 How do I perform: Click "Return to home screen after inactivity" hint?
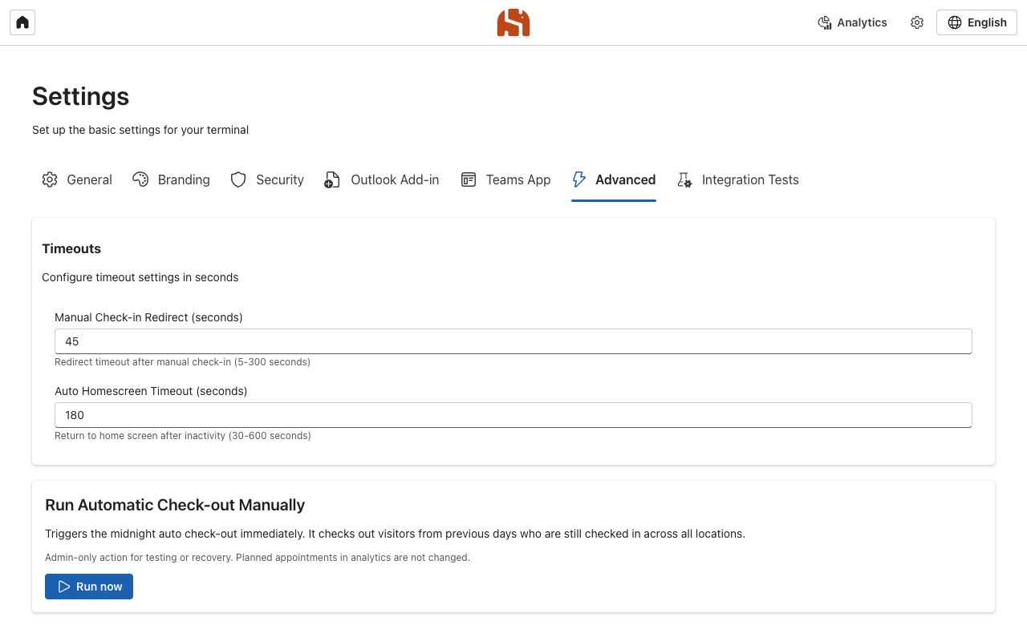(183, 436)
